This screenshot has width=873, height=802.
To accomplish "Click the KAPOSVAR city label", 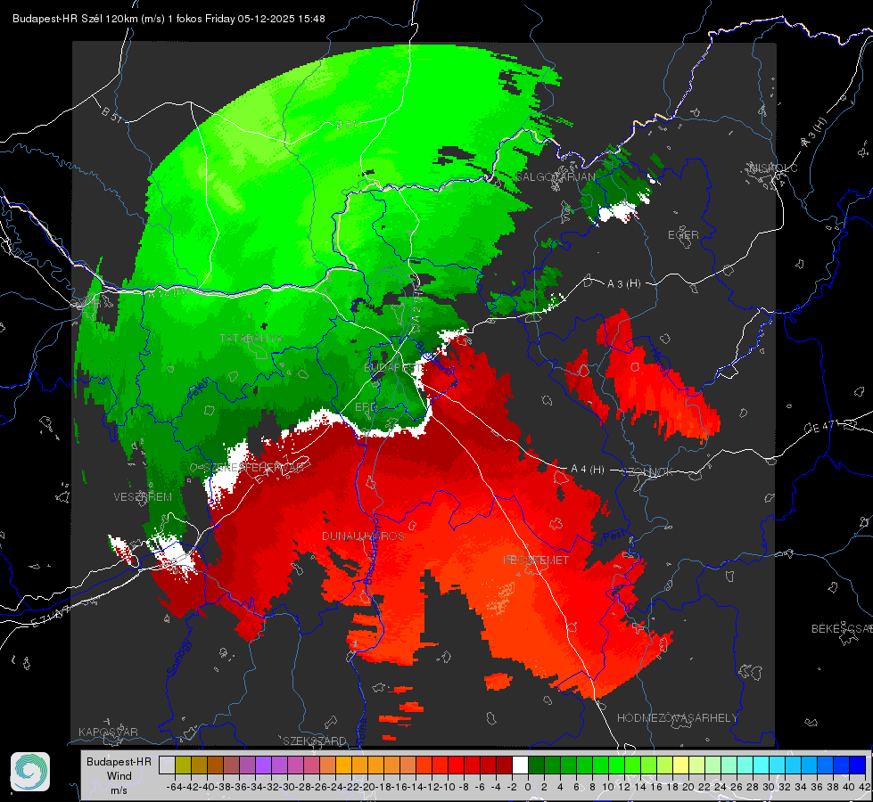I will (x=108, y=732).
